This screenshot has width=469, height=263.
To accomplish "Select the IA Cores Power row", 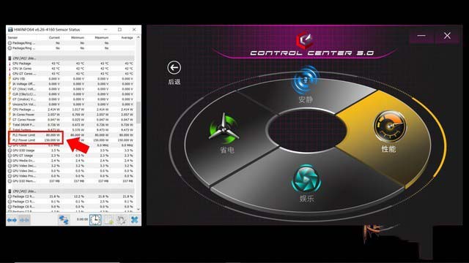I will pos(70,115).
